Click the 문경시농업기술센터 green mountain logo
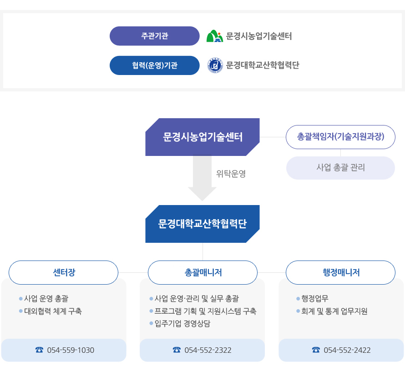 click(215, 36)
